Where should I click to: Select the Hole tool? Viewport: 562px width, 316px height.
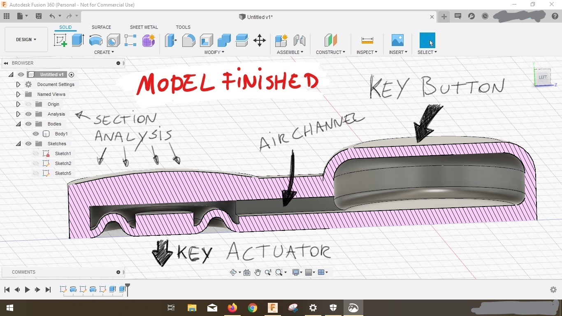tap(113, 40)
